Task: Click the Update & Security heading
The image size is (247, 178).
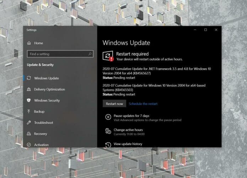Action: tap(40, 65)
